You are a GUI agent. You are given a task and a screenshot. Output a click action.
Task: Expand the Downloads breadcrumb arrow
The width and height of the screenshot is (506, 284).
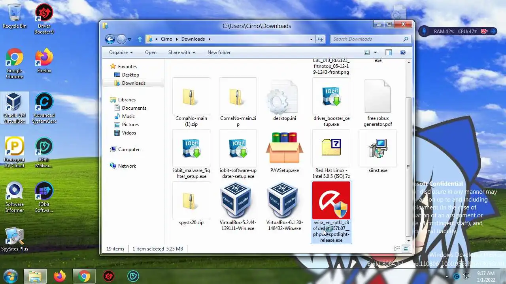tap(209, 39)
